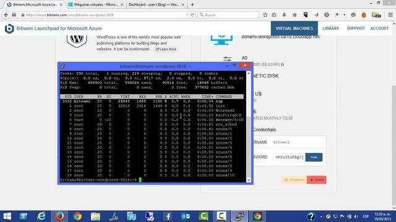Bookmark this page with the star icon

point(265,15)
